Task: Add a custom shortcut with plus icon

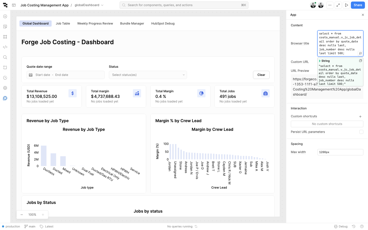Action: click(x=360, y=117)
